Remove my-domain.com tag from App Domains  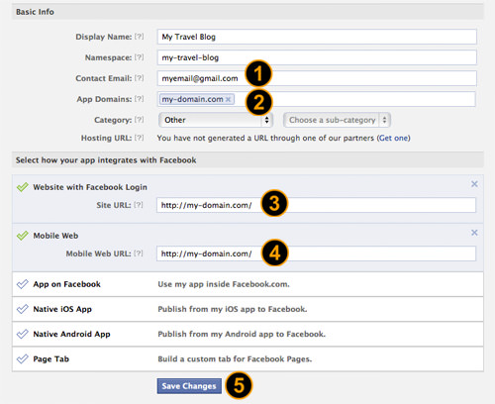228,99
